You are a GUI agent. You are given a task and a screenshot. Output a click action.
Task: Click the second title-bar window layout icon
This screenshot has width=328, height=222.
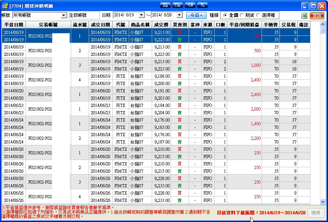[x=178, y=5]
